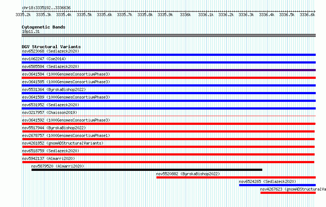326x207 pixels.
Task: Open the esv2678757 (1000GenomesConsortiumPhase1) label
Action: [66, 135]
